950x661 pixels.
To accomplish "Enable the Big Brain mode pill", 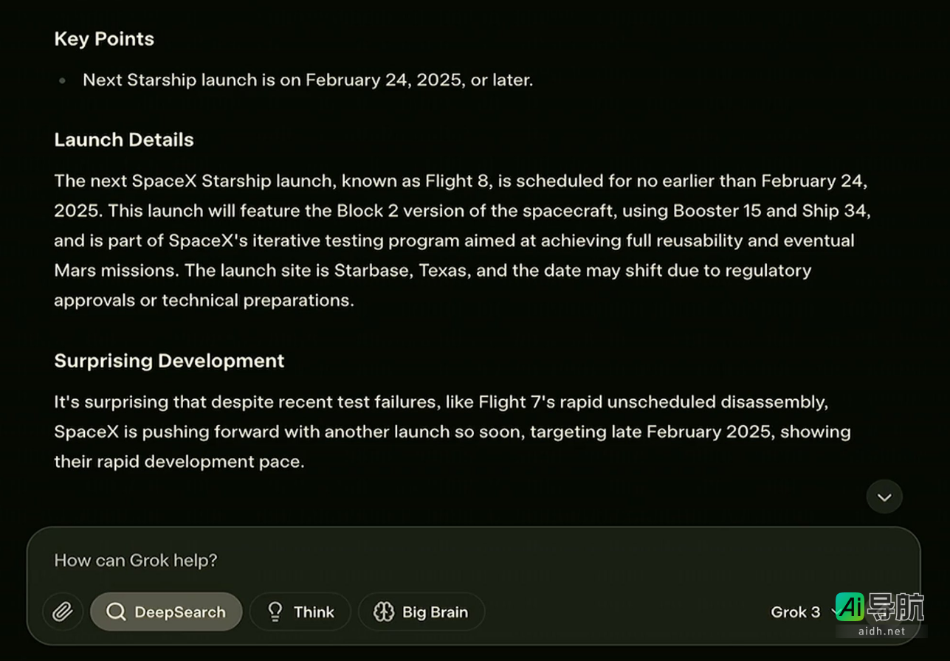I will pos(421,612).
